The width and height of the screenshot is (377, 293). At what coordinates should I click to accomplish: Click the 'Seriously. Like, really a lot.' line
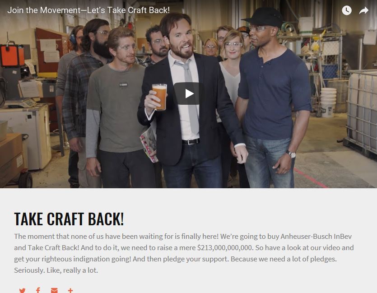pos(56,270)
